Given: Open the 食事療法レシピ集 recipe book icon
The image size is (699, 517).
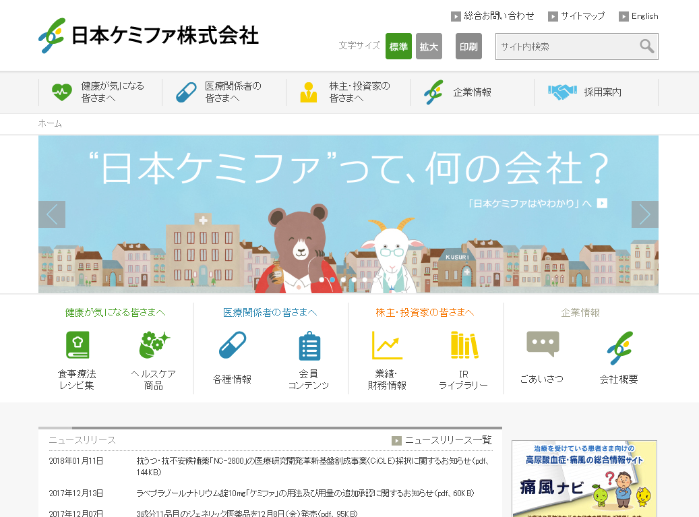Looking at the screenshot, I should click(77, 345).
